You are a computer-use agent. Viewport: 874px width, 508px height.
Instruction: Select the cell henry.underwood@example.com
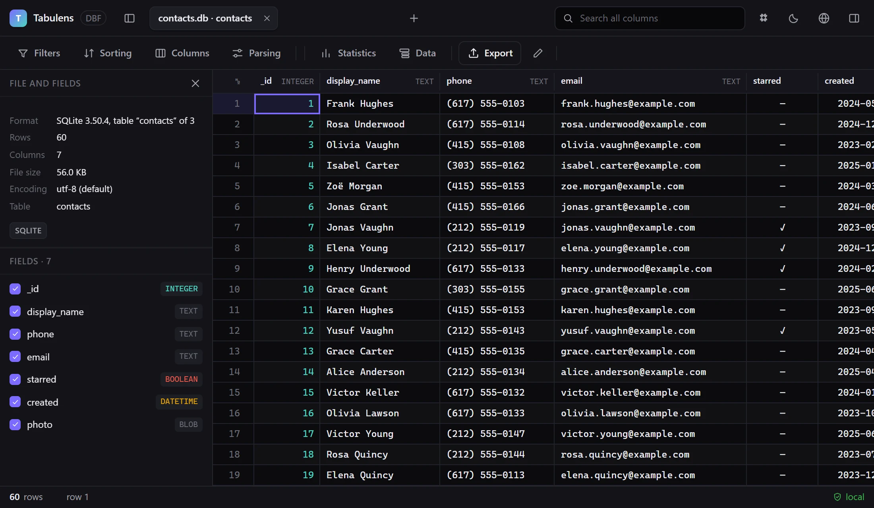pos(650,269)
